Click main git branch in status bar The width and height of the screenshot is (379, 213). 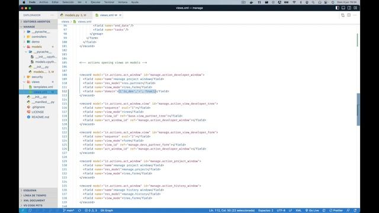pyautogui.click(x=69, y=211)
